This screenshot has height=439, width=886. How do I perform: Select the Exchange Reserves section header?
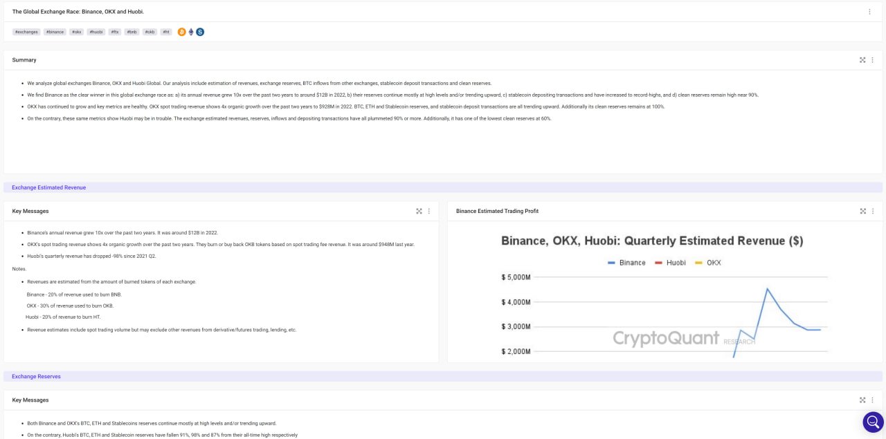[36, 376]
